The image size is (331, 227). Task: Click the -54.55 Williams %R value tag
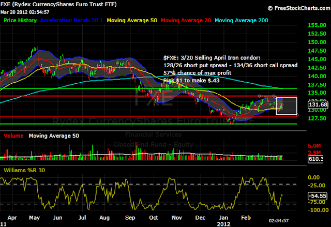click(x=318, y=196)
